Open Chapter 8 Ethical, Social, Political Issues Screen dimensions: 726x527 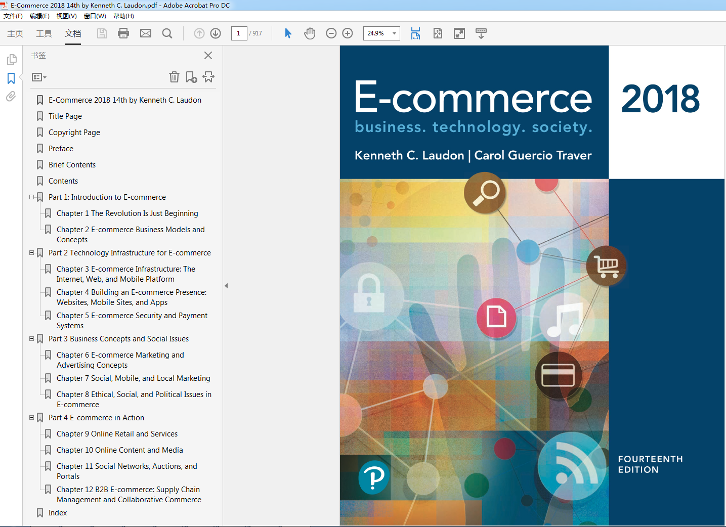[134, 400]
